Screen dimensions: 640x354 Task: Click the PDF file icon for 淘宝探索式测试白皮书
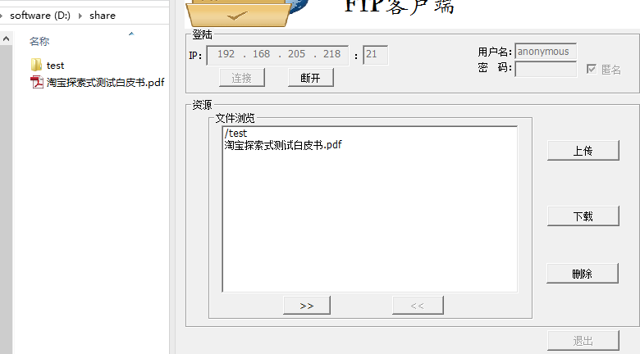pos(37,82)
